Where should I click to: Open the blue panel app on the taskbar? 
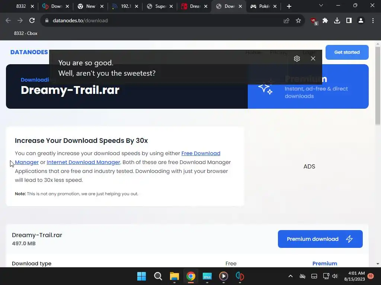tap(207, 276)
